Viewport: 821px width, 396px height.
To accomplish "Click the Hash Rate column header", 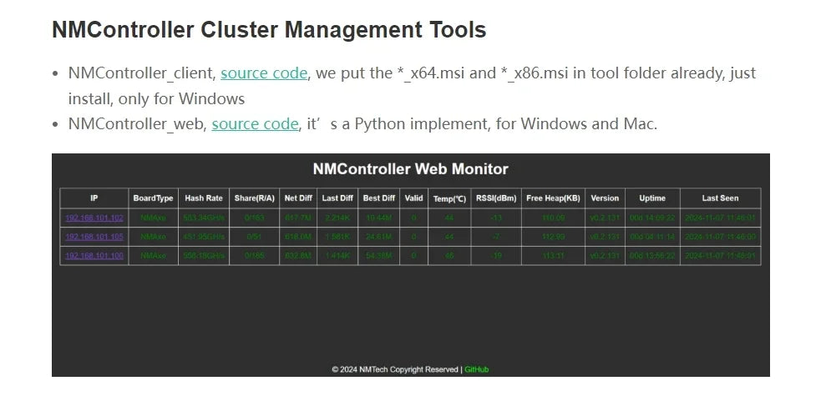I will tap(204, 198).
